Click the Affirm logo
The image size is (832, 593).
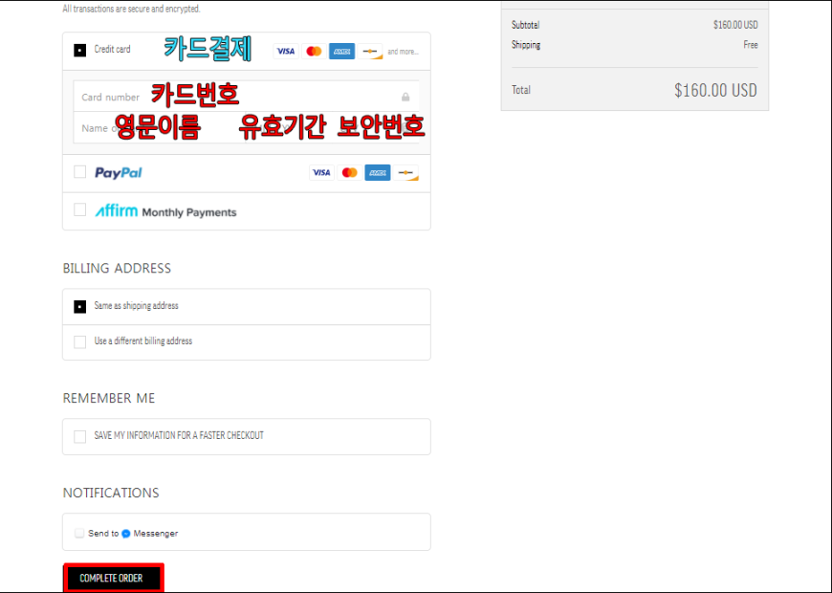point(117,210)
